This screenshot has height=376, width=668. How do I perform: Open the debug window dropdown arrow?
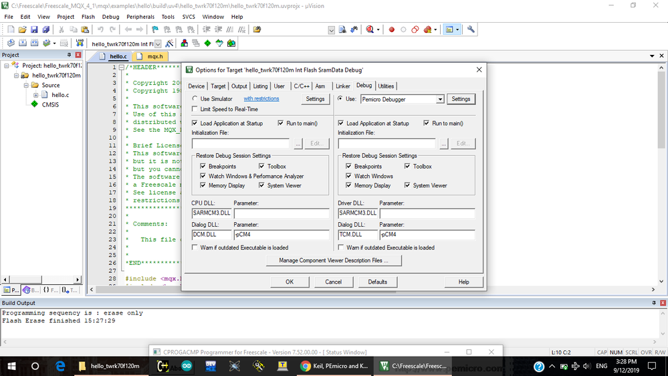point(378,30)
